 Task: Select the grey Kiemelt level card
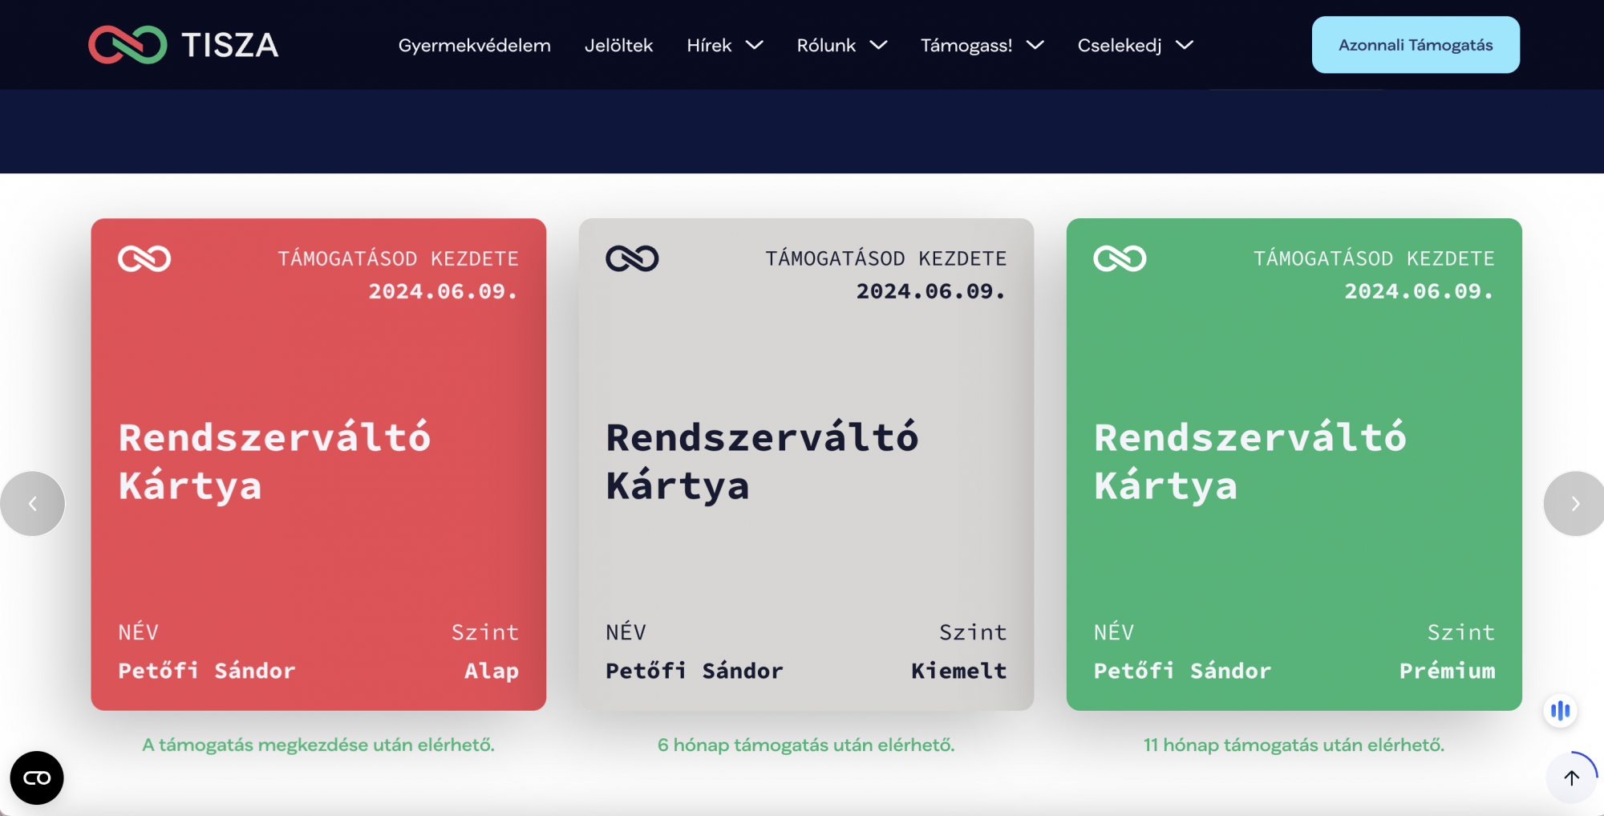(806, 464)
